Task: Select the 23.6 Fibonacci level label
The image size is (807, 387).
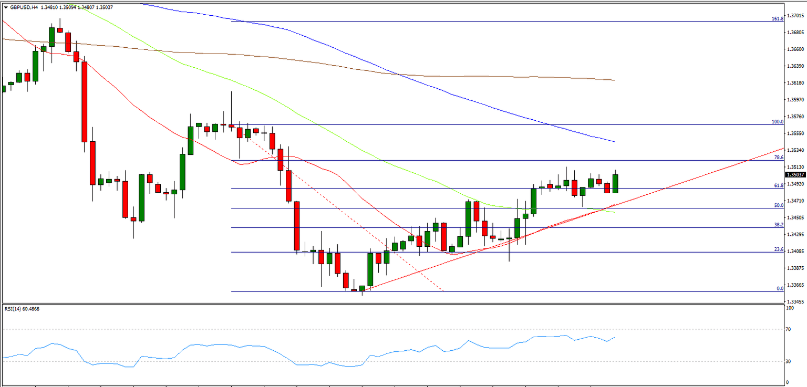Action: [x=779, y=249]
